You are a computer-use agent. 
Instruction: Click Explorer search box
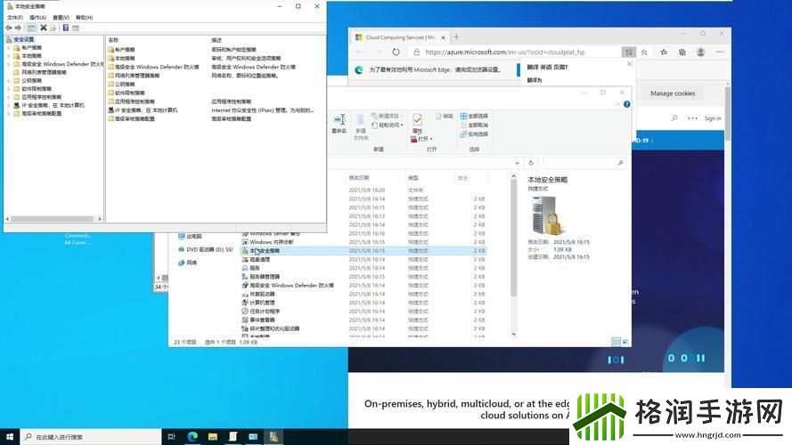pyautogui.click(x=584, y=163)
